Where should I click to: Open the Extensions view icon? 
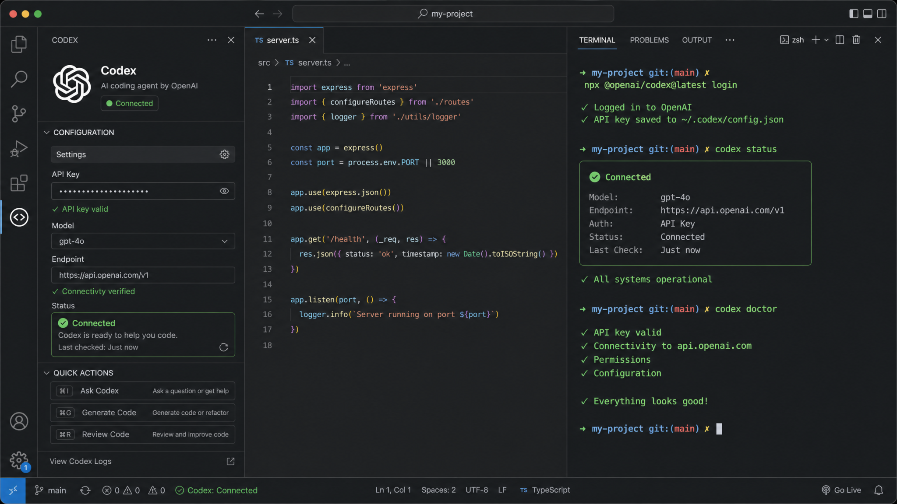[x=19, y=183]
